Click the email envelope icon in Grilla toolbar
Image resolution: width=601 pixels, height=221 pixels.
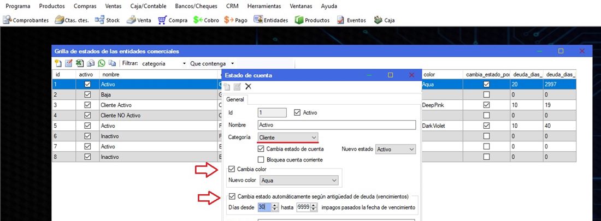point(91,63)
